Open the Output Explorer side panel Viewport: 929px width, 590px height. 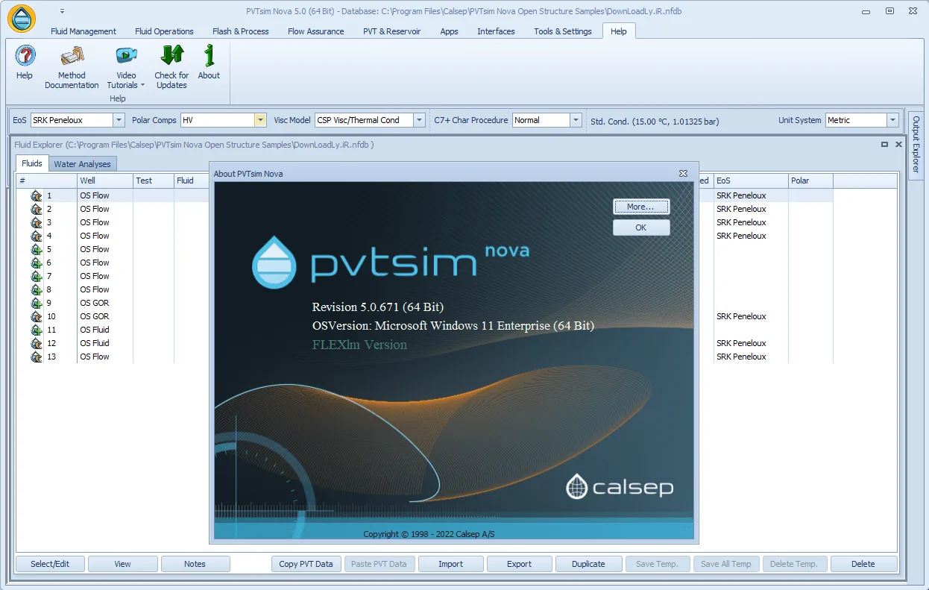point(916,144)
